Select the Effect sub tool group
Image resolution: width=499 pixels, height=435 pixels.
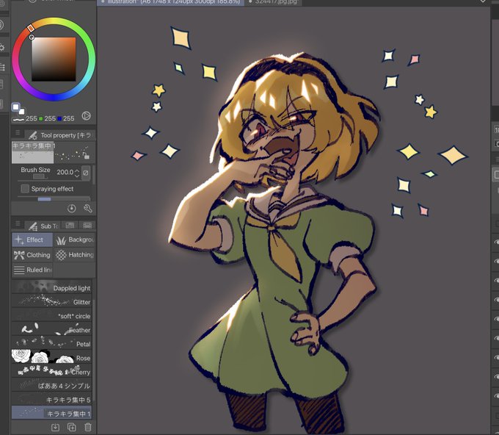point(32,240)
